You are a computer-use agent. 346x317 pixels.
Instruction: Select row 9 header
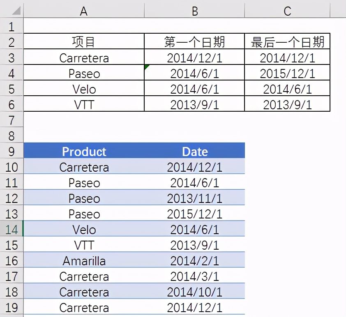point(12,151)
